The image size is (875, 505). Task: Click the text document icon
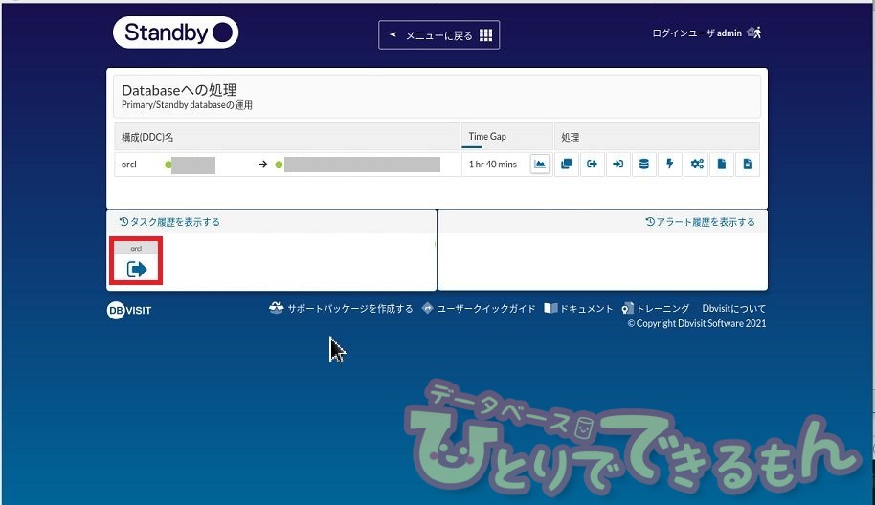[748, 165]
